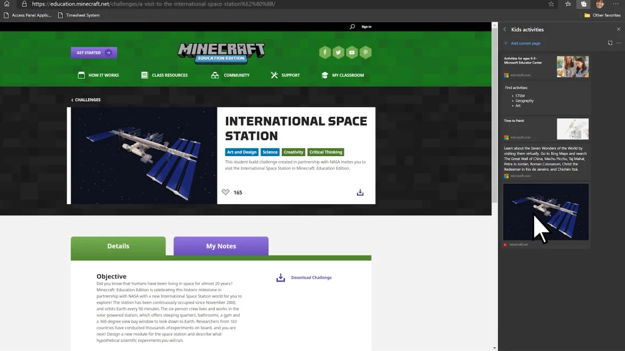Click the add note icon in Collections

coord(610,43)
